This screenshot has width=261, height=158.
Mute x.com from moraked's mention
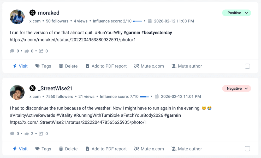point(149,66)
